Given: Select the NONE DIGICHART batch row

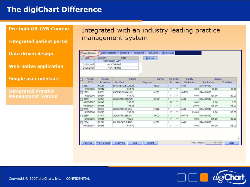Looking at the screenshot, I should 109,61.
